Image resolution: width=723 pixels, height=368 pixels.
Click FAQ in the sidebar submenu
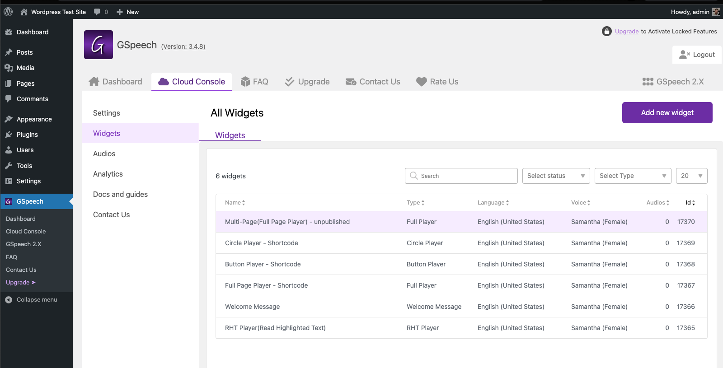[11, 257]
